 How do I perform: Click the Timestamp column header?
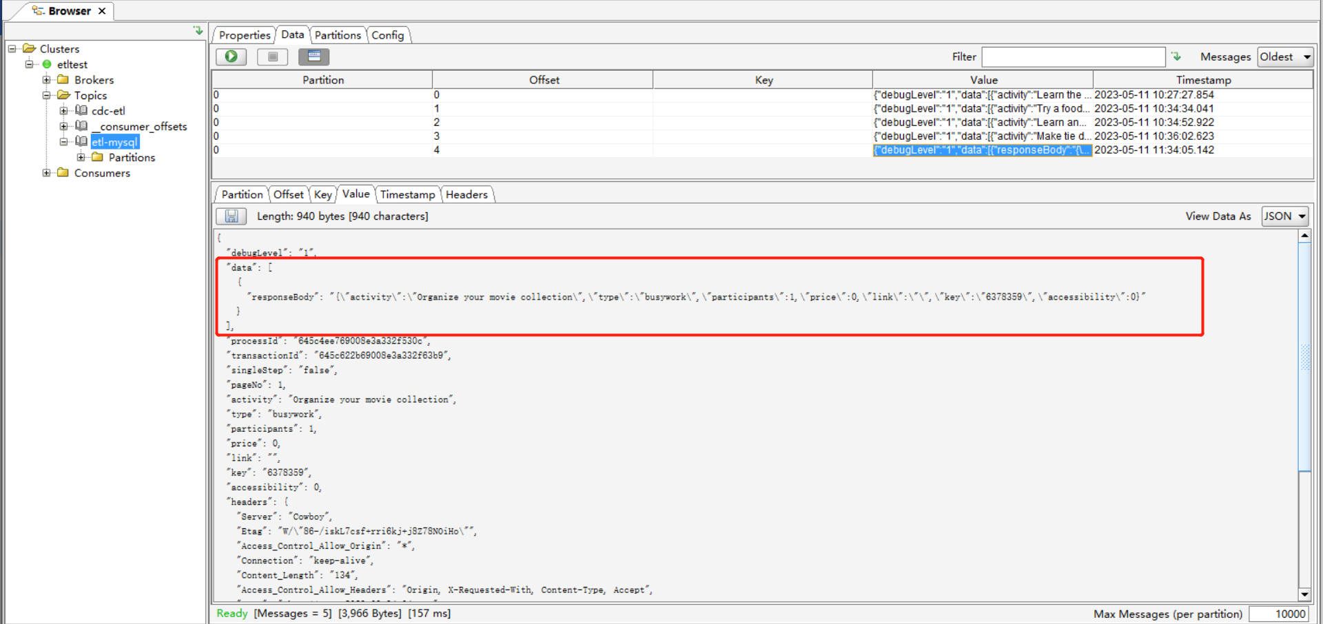click(x=1203, y=80)
